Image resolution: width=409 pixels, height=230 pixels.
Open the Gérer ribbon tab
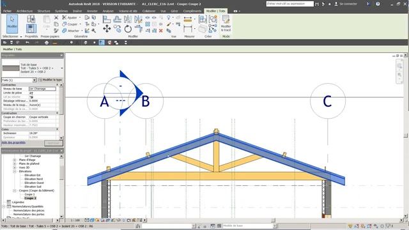coord(174,11)
